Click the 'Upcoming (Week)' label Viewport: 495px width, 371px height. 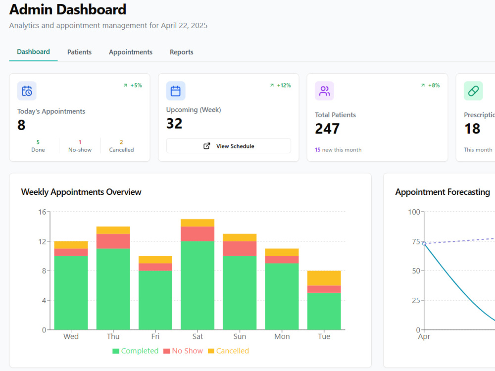[x=194, y=110]
